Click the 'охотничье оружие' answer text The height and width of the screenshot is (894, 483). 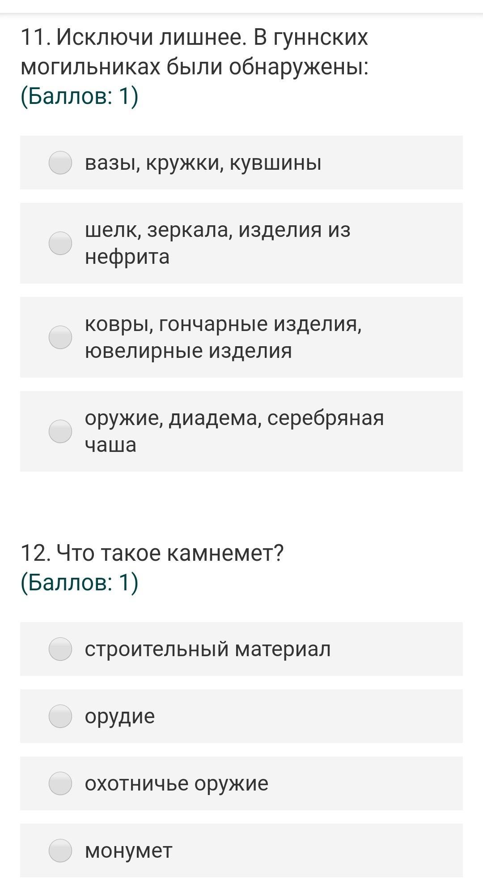(x=176, y=783)
